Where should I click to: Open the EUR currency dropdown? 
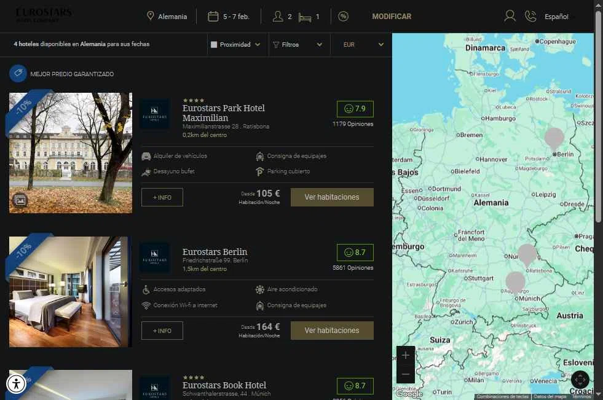pos(361,45)
